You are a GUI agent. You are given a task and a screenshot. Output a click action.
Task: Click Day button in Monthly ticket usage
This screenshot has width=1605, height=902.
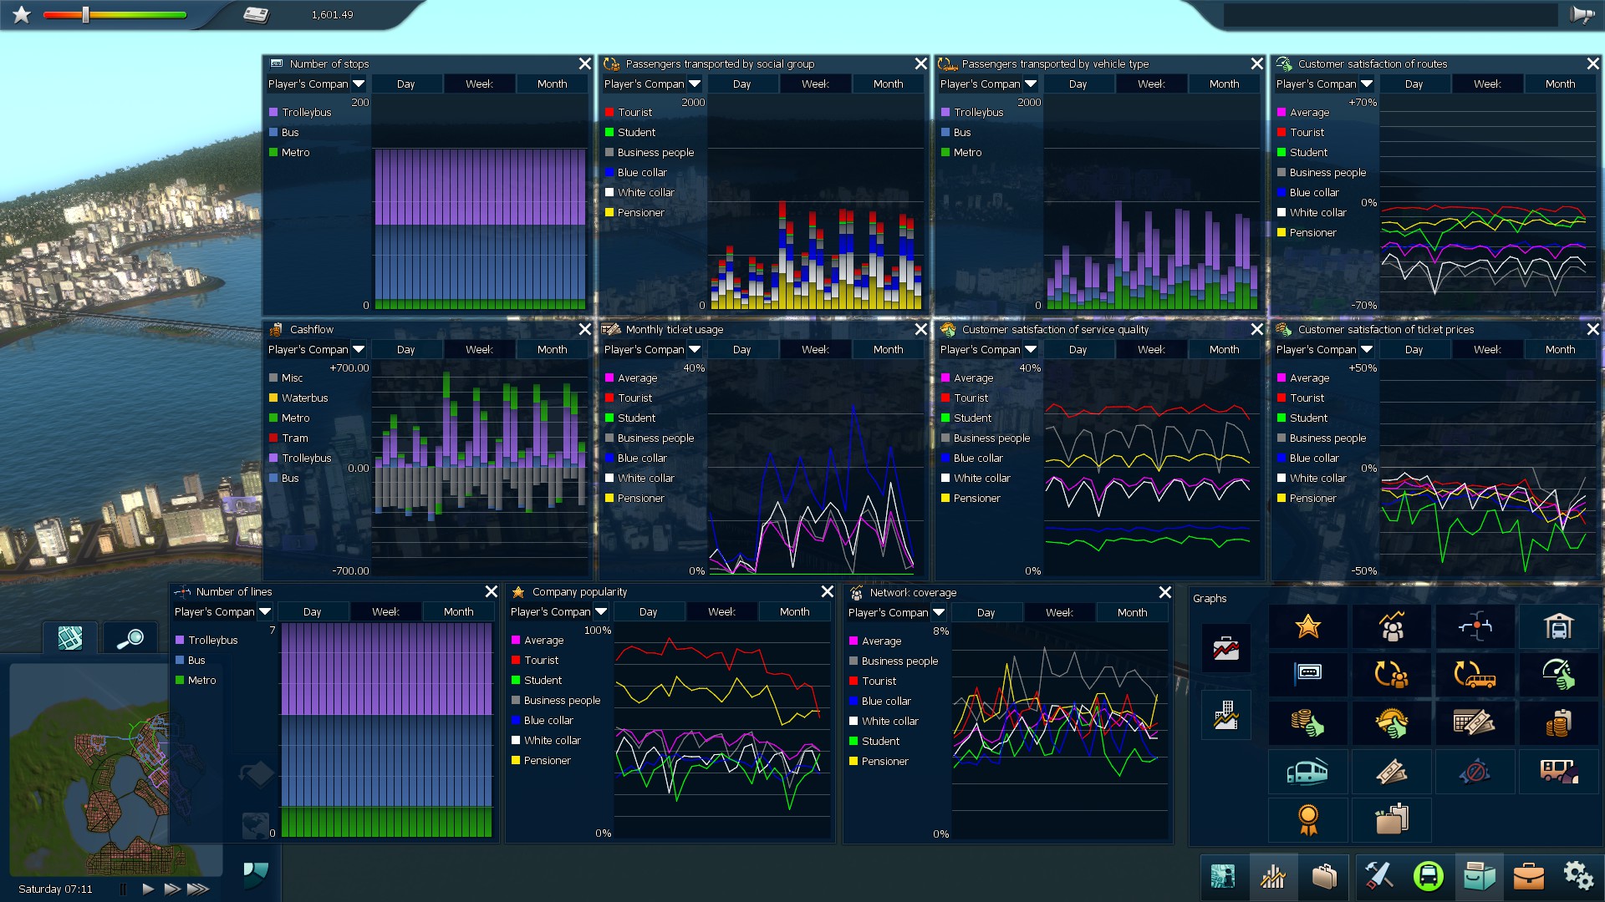pos(741,349)
